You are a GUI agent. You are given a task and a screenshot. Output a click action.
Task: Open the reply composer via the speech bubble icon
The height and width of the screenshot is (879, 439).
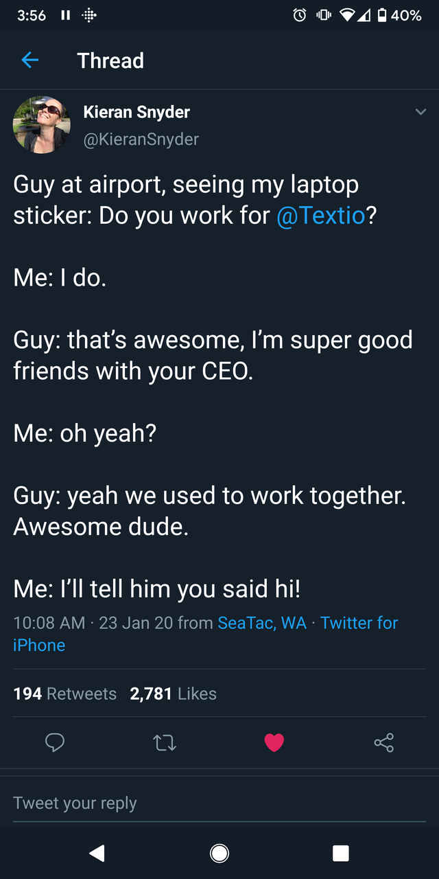pyautogui.click(x=55, y=742)
